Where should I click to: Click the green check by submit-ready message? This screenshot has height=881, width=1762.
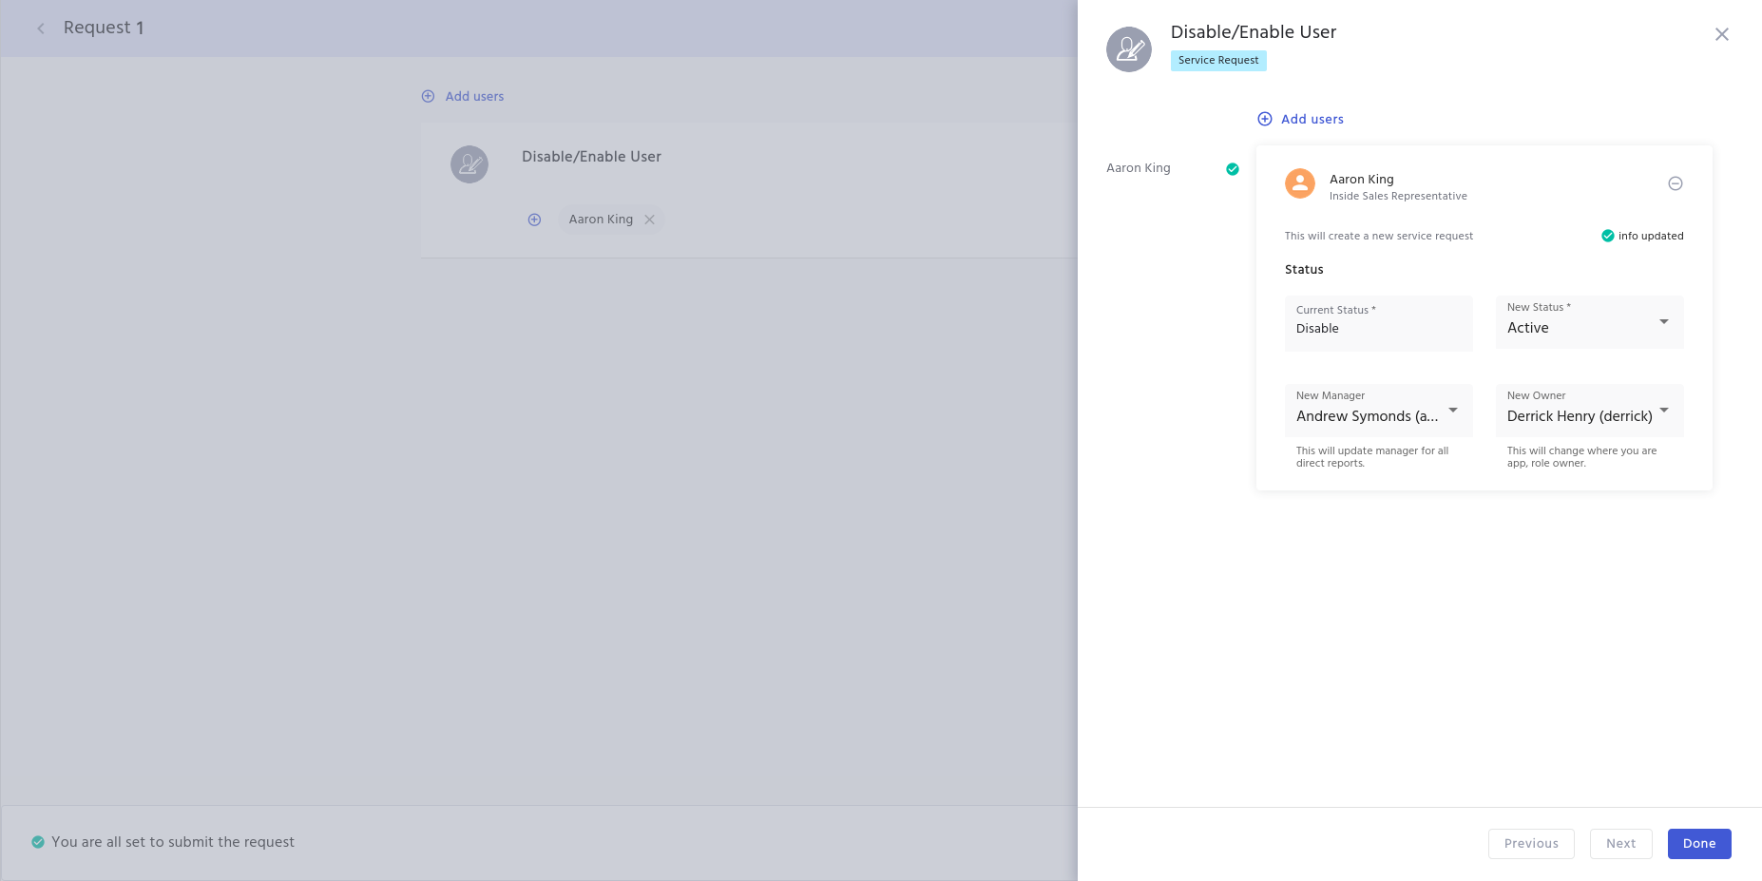[x=38, y=842]
